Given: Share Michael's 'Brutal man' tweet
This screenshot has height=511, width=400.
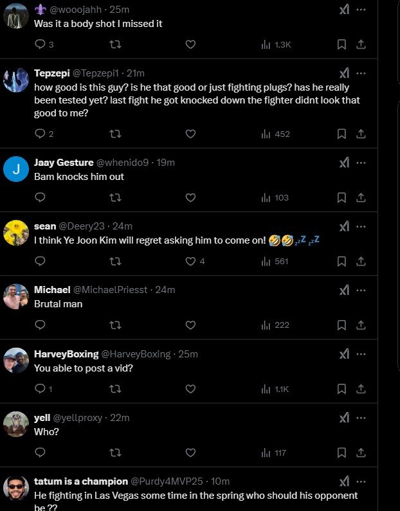Looking at the screenshot, I should (361, 325).
